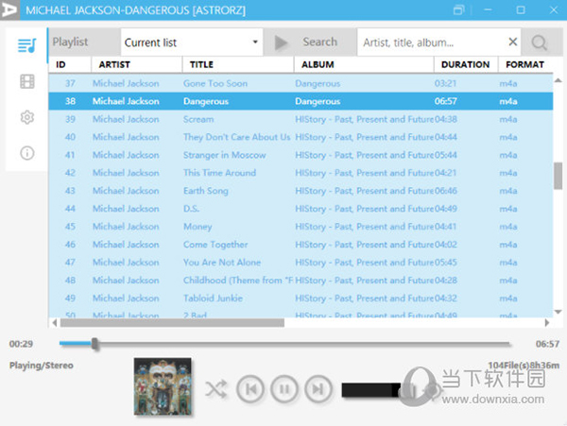567x426 pixels.
Task: Click elapsed time "00:29"
Action: (21, 344)
